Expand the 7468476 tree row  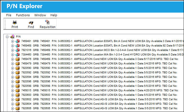coord(12,59)
